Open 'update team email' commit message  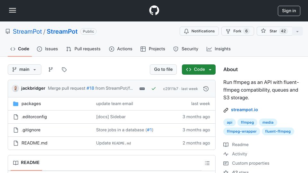[115, 103]
